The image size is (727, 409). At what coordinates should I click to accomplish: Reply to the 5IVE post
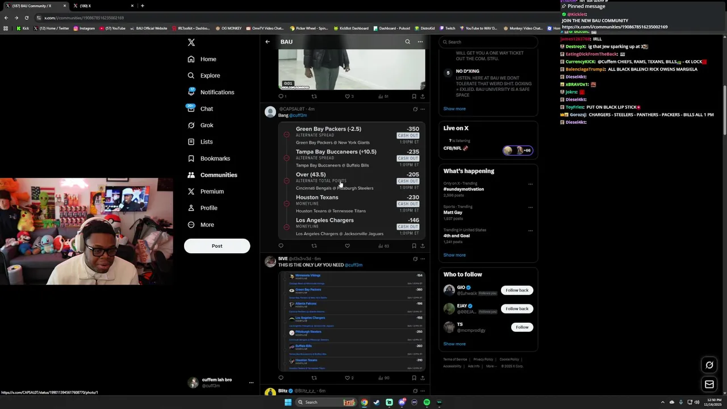281,378
